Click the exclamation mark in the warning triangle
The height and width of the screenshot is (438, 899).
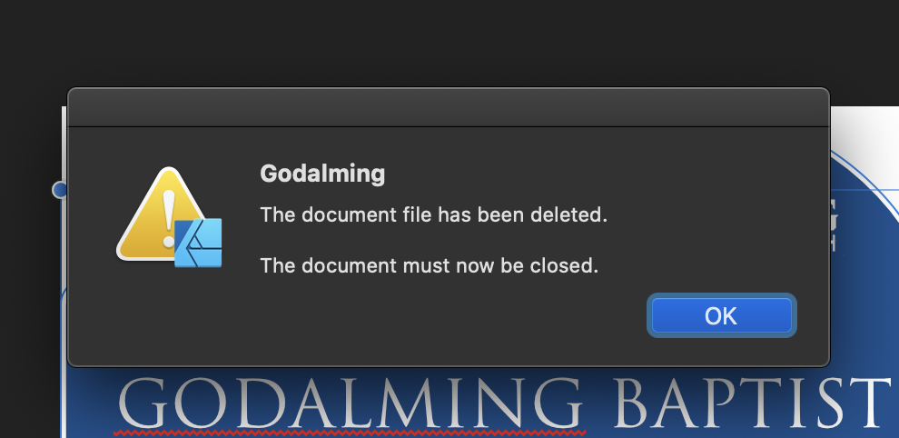(x=169, y=219)
